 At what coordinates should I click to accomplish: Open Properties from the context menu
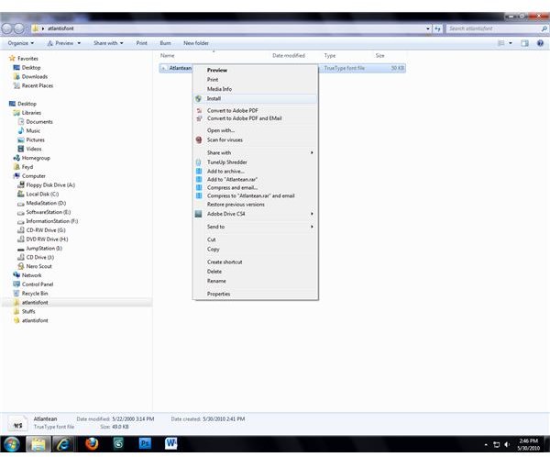coord(255,294)
